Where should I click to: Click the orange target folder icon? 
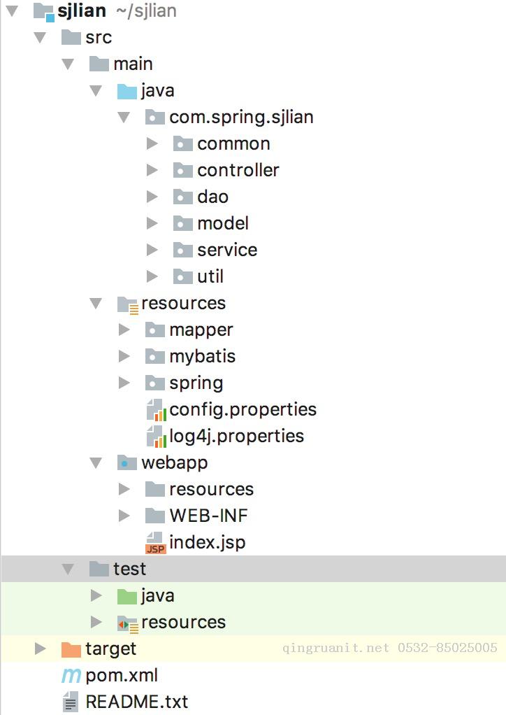71,649
